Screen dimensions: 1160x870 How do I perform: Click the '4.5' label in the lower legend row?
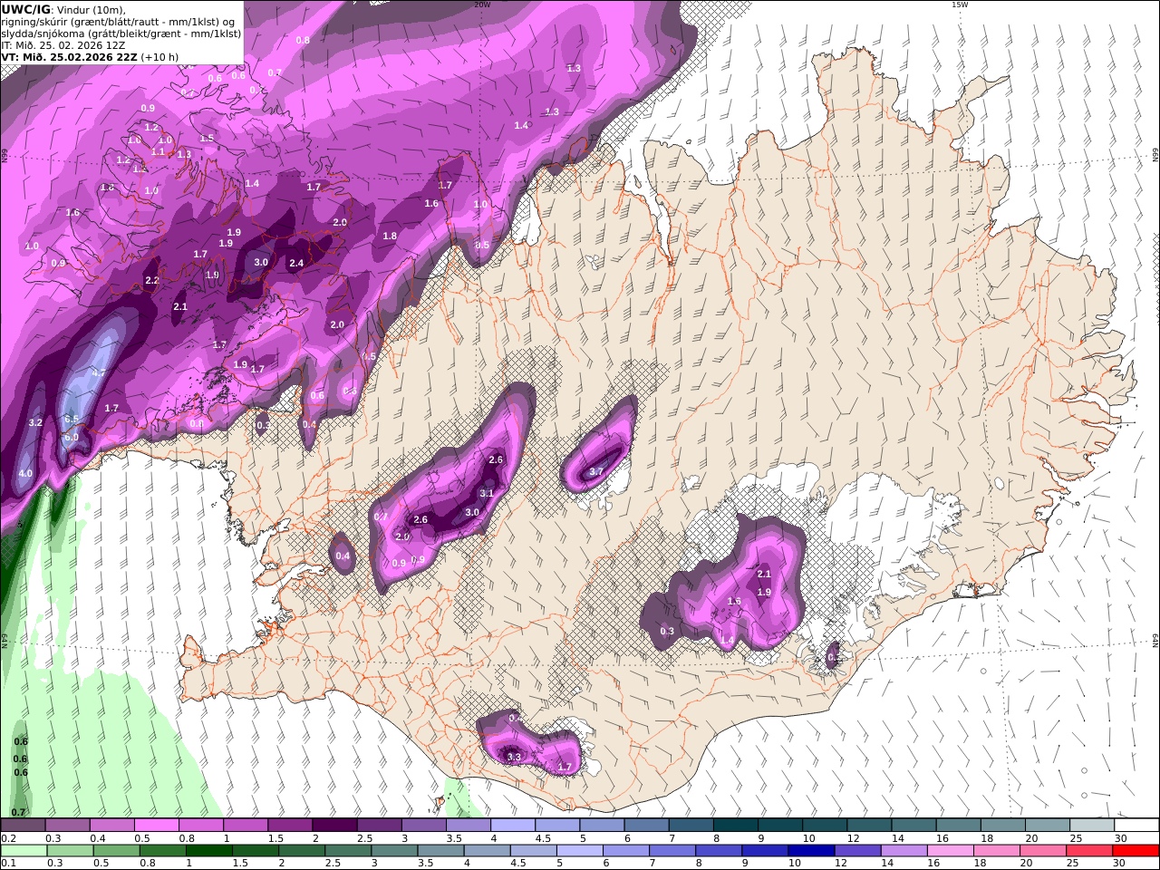tap(519, 864)
